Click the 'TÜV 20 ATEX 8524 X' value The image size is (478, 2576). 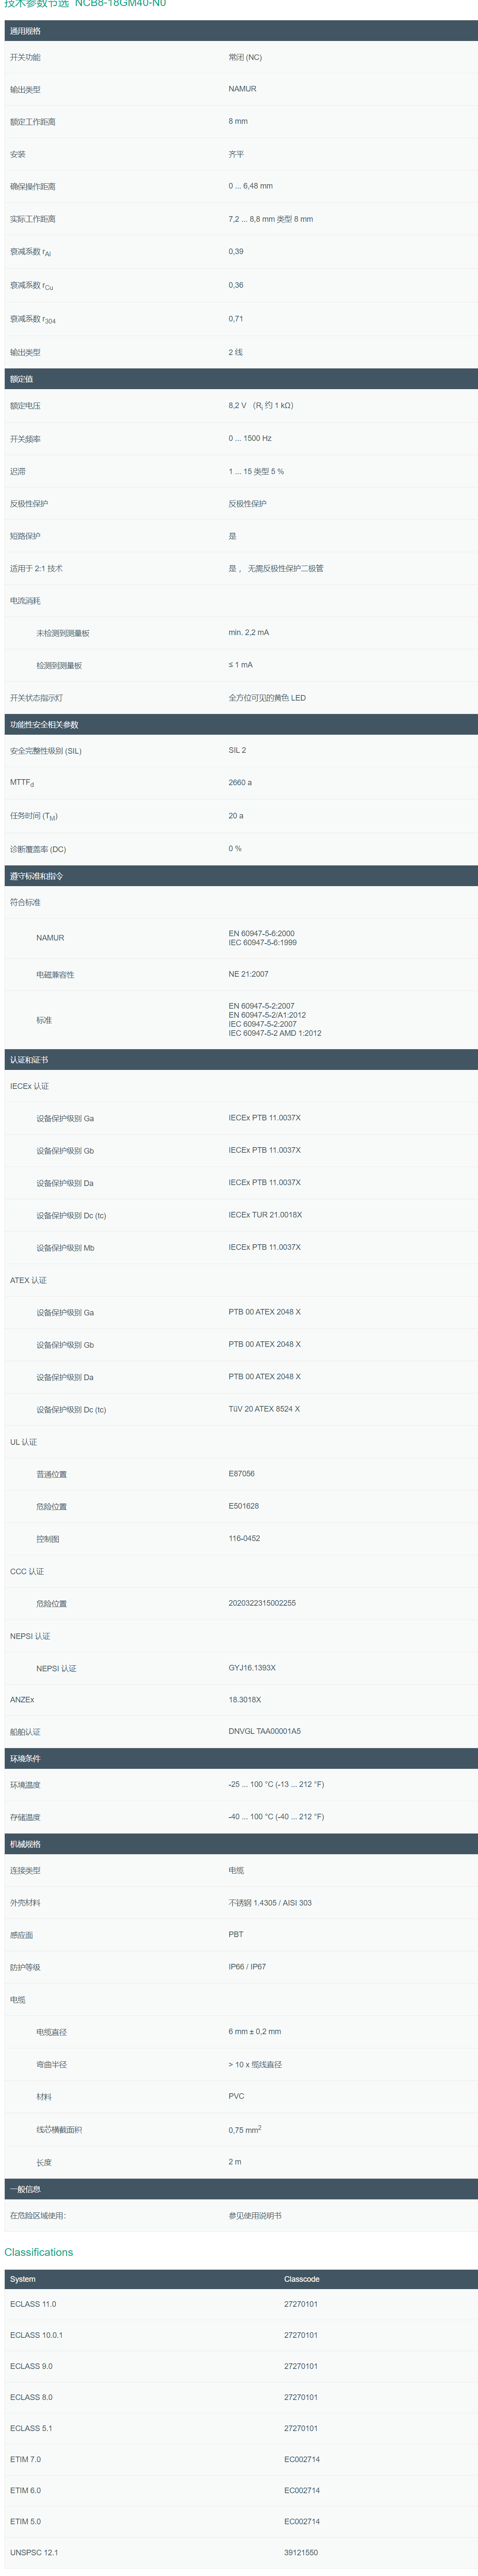(x=264, y=1409)
